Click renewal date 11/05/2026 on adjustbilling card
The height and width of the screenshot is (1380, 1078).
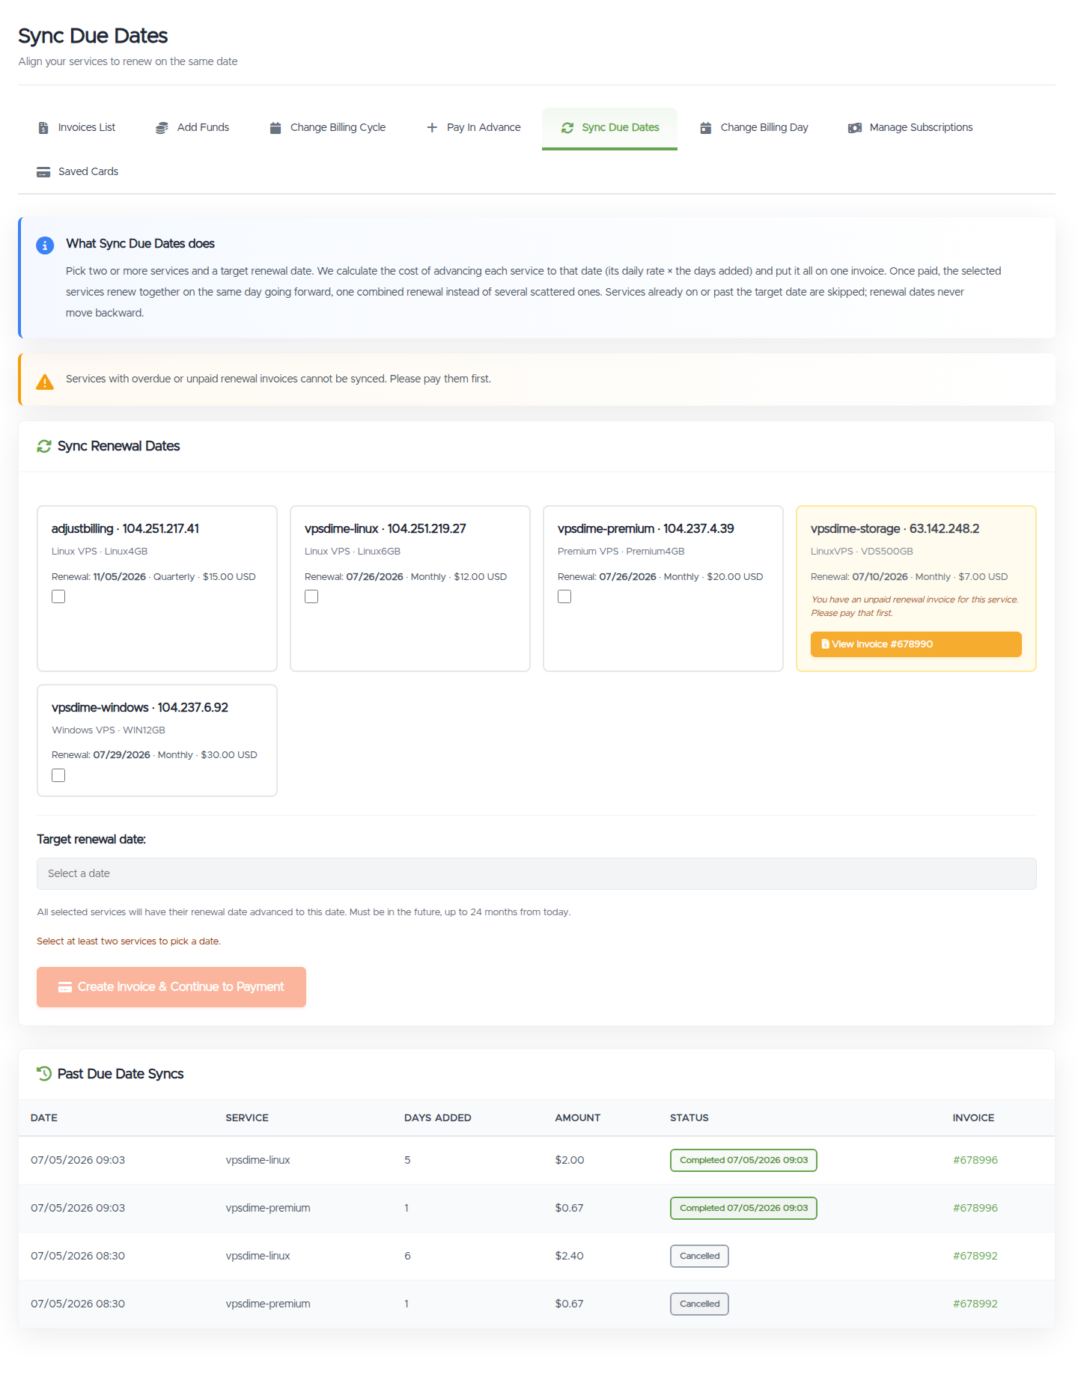point(119,577)
